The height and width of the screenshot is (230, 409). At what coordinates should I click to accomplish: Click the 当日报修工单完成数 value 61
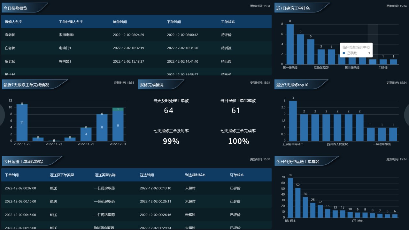coord(235,111)
